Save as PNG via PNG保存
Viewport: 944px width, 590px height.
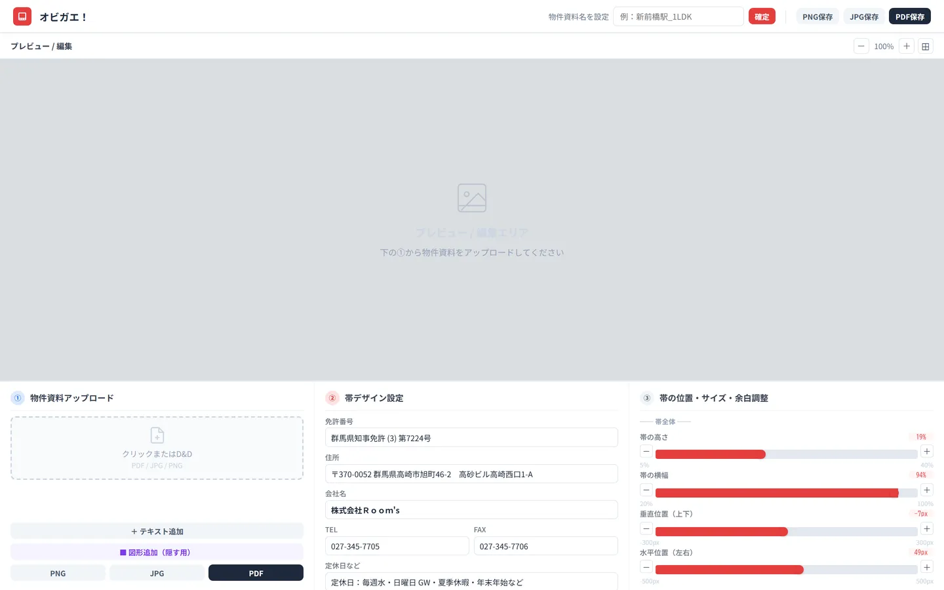coord(817,16)
